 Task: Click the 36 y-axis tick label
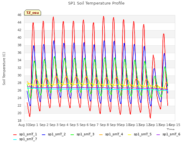coord(19,53)
